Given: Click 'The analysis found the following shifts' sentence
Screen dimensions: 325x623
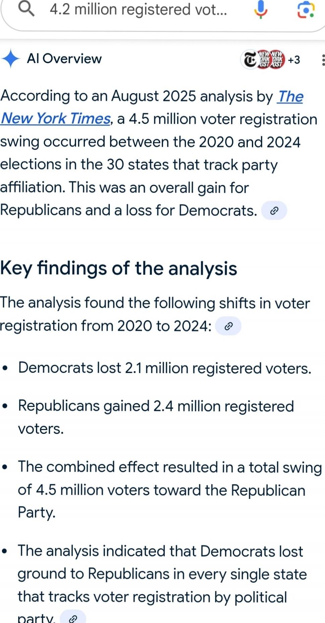Looking at the screenshot, I should (x=155, y=303).
